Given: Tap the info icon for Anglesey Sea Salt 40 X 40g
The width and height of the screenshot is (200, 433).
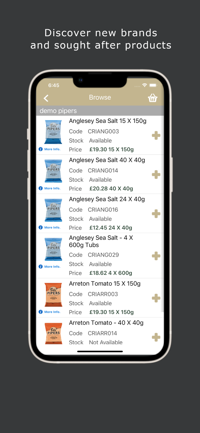Looking at the screenshot, I should [x=40, y=188].
